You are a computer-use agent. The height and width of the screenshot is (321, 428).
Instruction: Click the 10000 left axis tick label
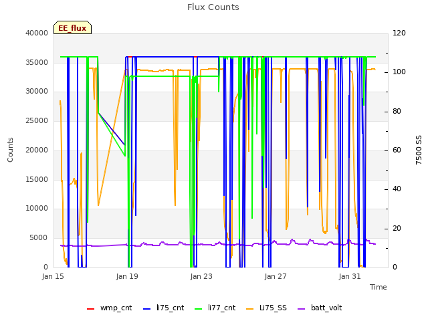point(37,208)
